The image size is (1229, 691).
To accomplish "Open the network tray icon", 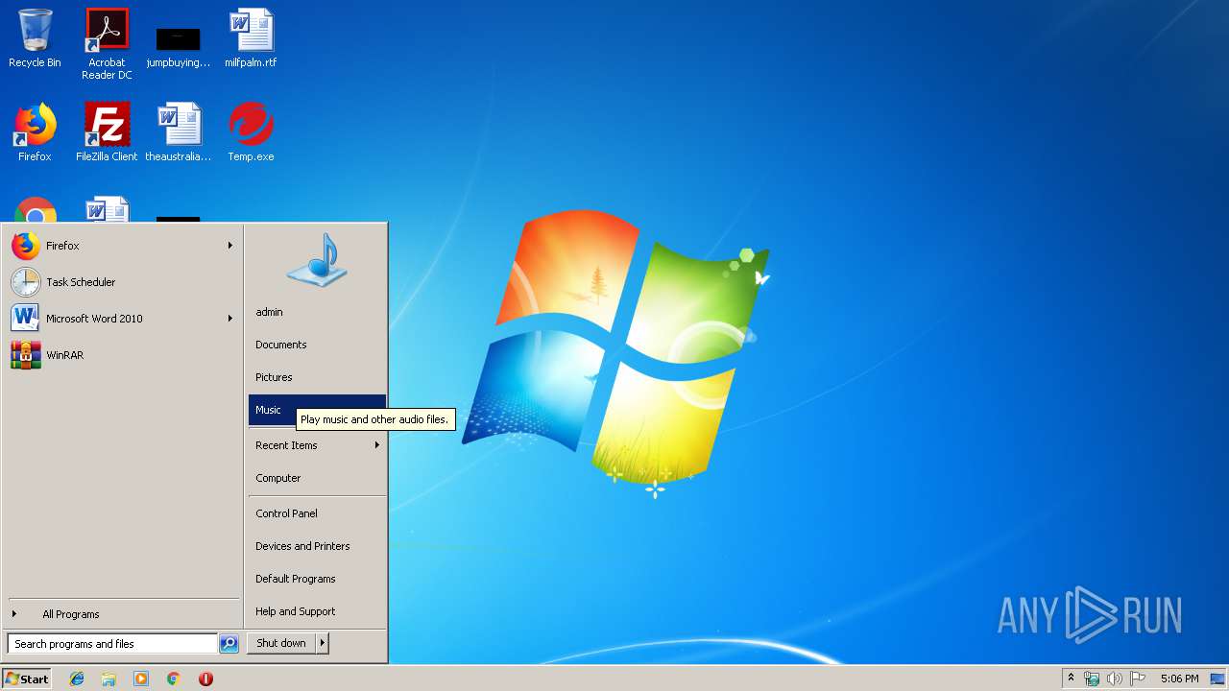I will (1092, 679).
